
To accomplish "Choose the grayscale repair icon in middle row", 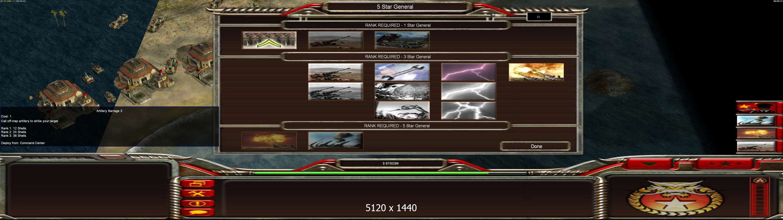I will (x=402, y=91).
